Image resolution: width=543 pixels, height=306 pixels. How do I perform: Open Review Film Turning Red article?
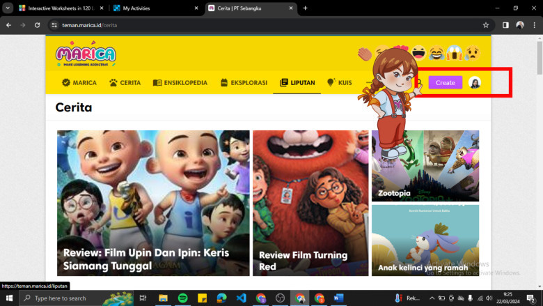coord(310,203)
